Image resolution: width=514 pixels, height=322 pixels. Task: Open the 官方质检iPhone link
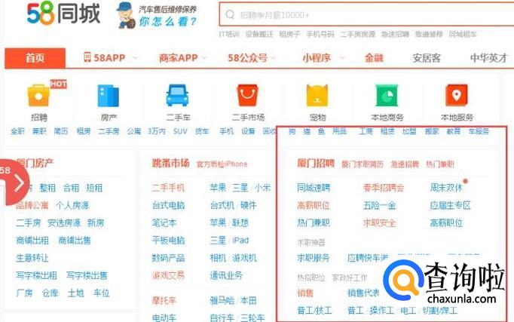coord(222,164)
